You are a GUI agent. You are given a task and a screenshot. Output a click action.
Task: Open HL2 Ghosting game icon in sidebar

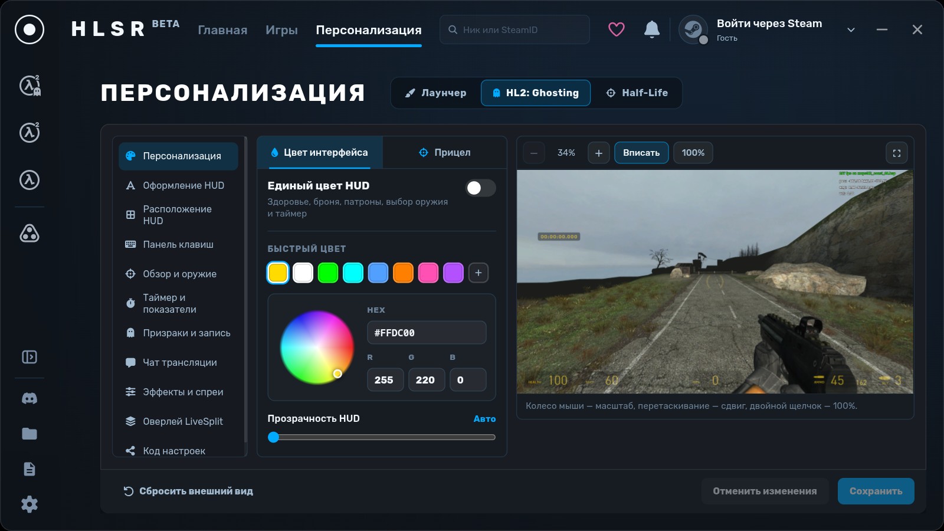pyautogui.click(x=29, y=86)
